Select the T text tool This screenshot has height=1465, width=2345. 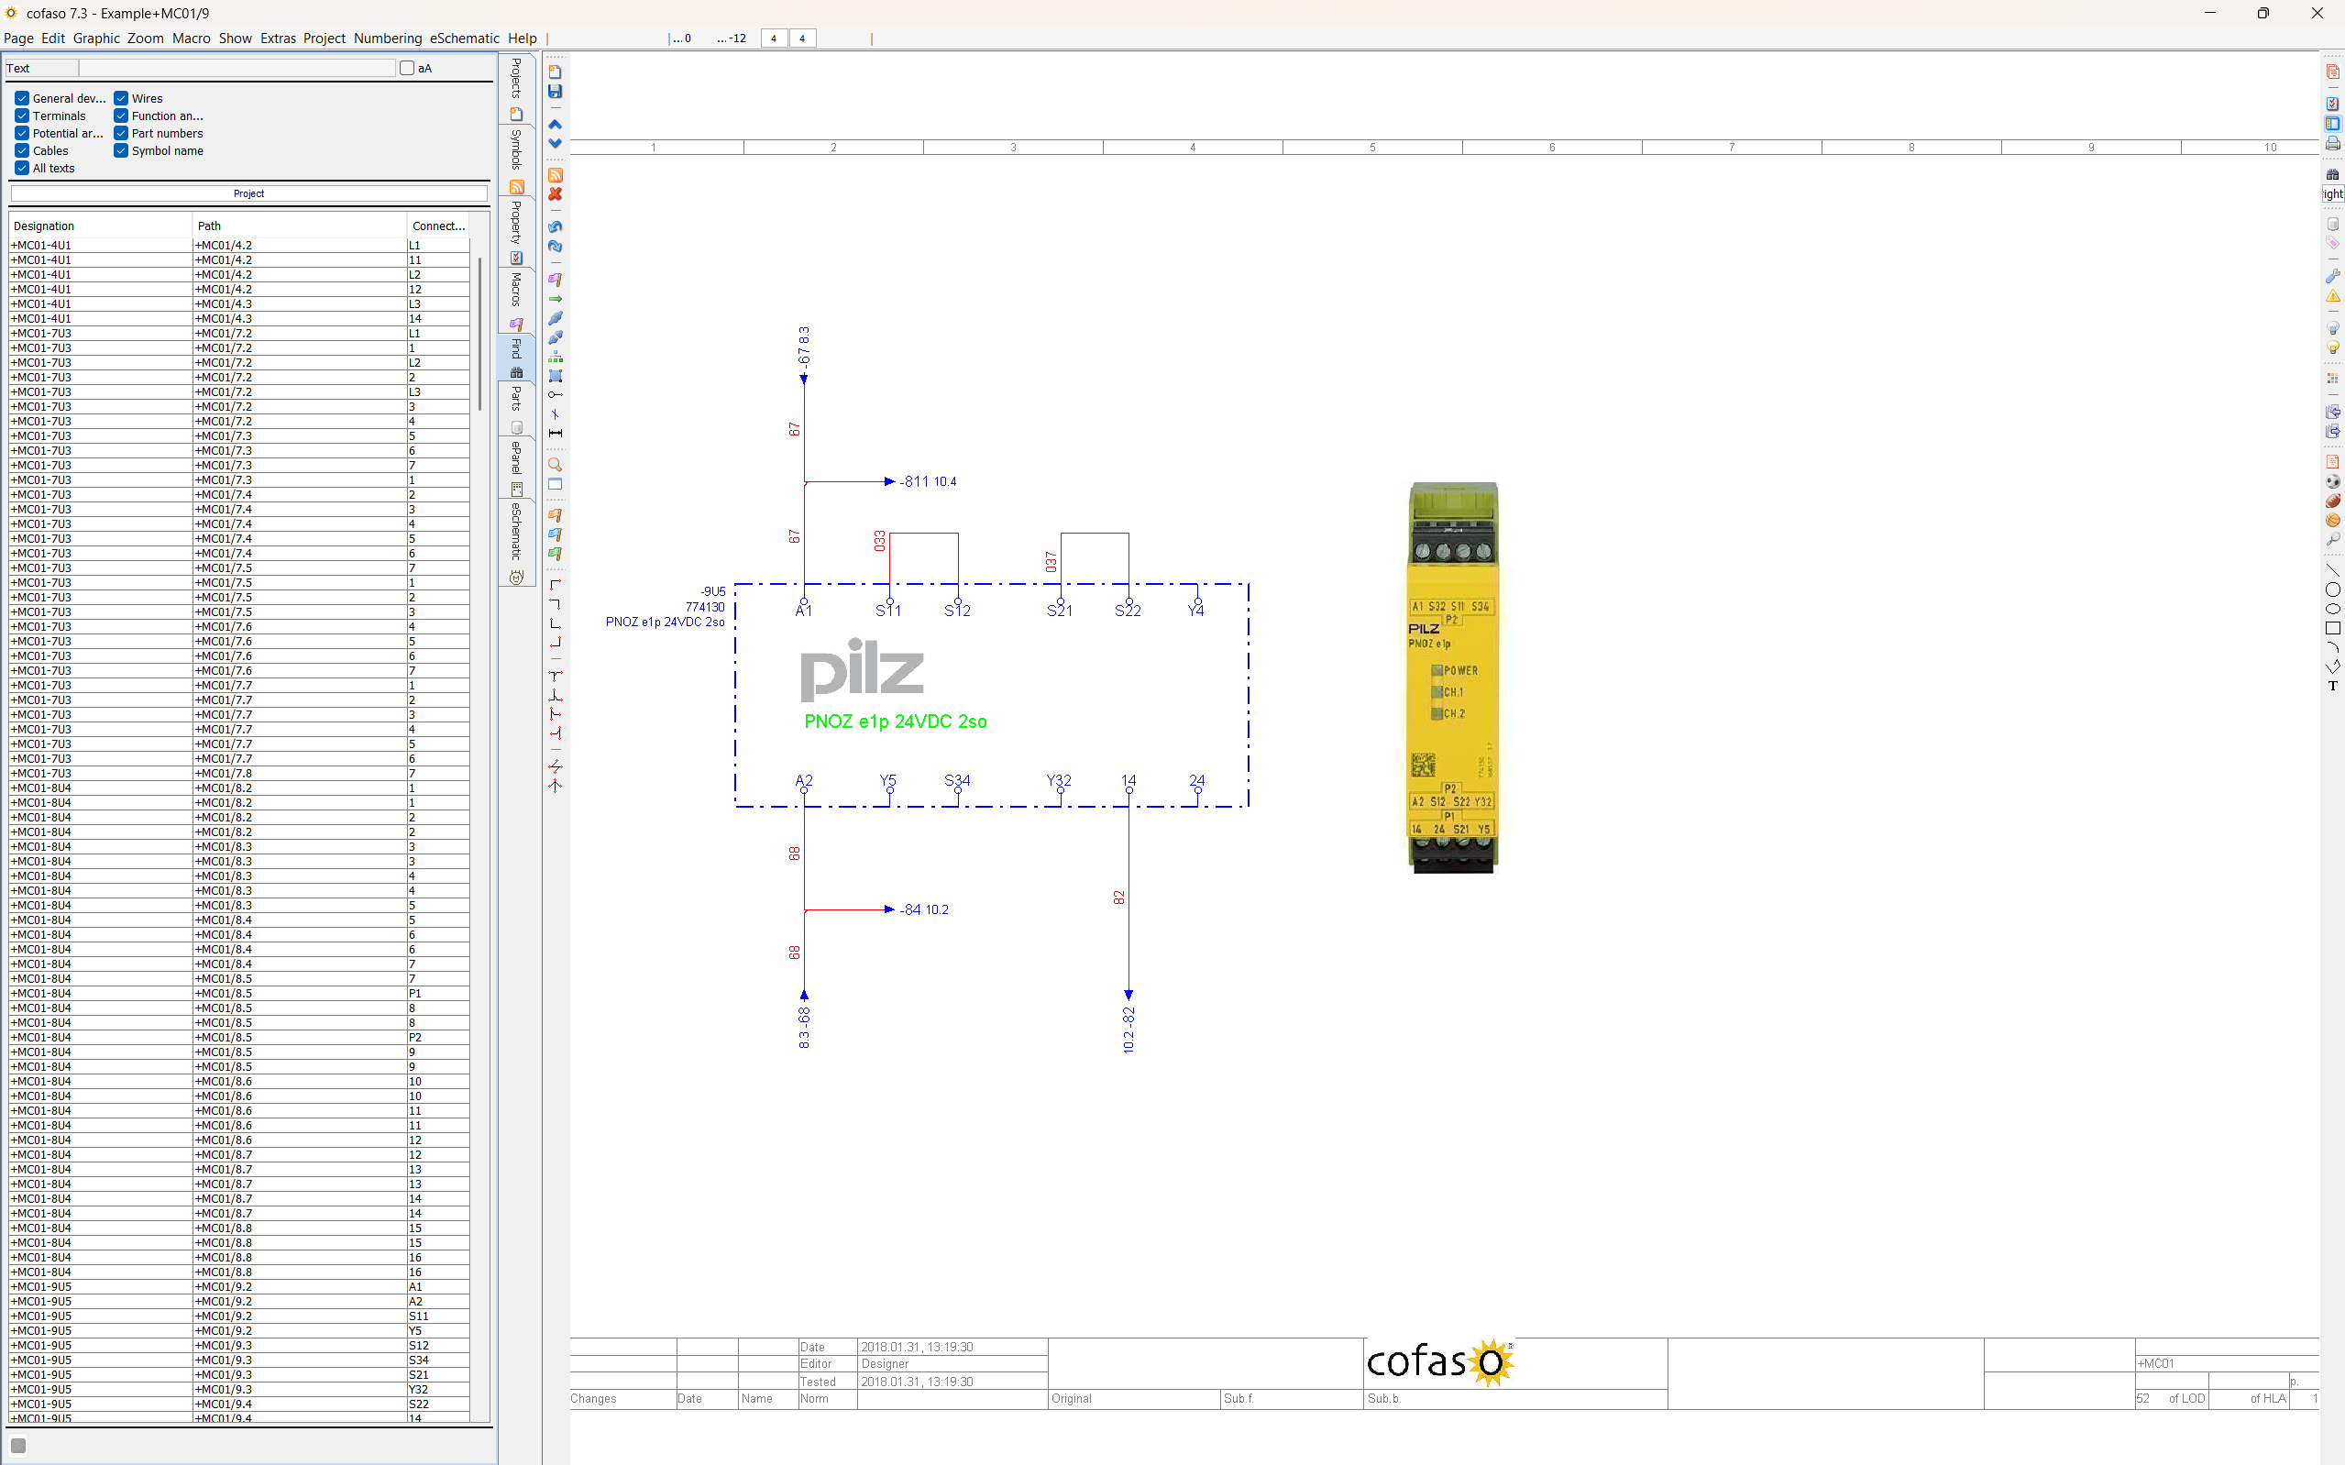(2332, 686)
